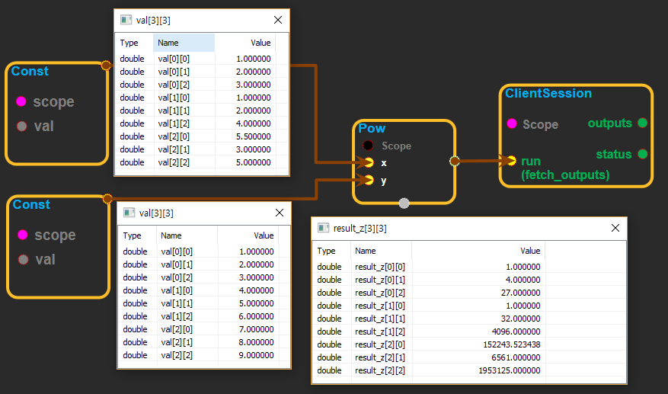Viewport: 668px width, 394px height.
Task: Sort by the highlighted Name column header
Action: tap(184, 43)
